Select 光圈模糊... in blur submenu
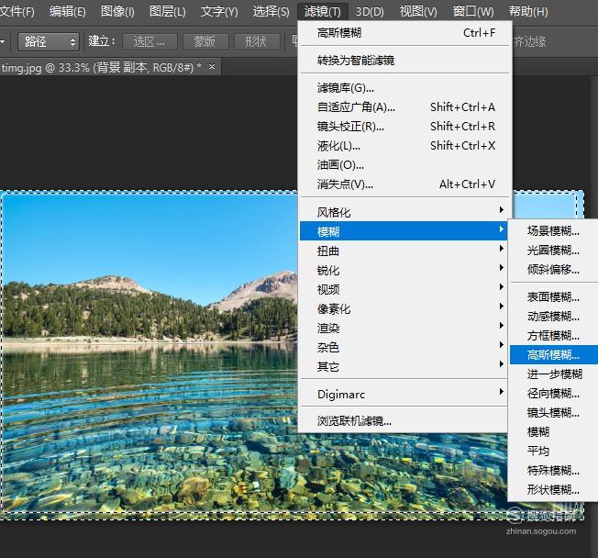 (x=554, y=251)
